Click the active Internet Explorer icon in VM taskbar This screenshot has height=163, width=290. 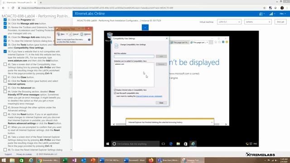pyautogui.click(x=193, y=144)
